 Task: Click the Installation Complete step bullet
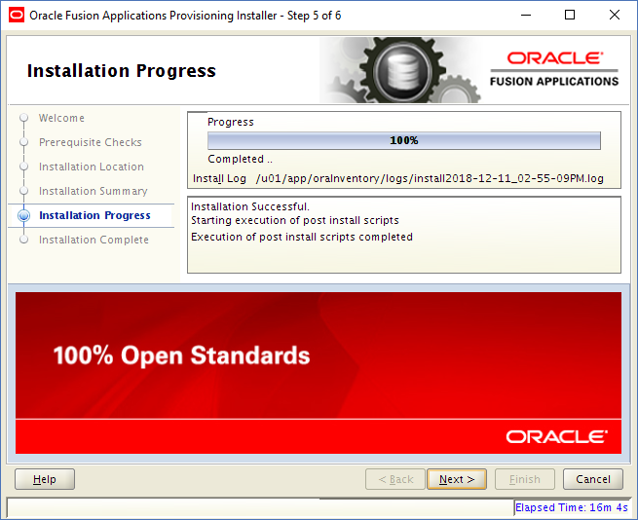(x=24, y=240)
